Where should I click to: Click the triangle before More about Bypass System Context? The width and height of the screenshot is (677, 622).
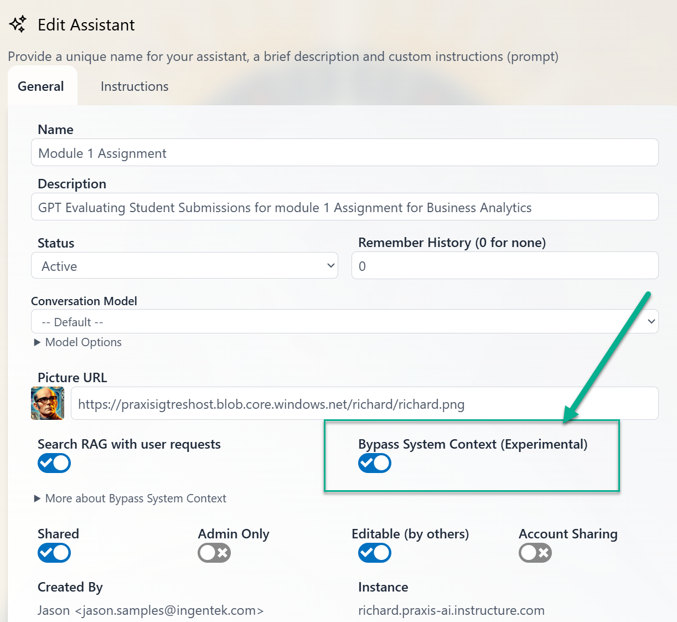(37, 498)
